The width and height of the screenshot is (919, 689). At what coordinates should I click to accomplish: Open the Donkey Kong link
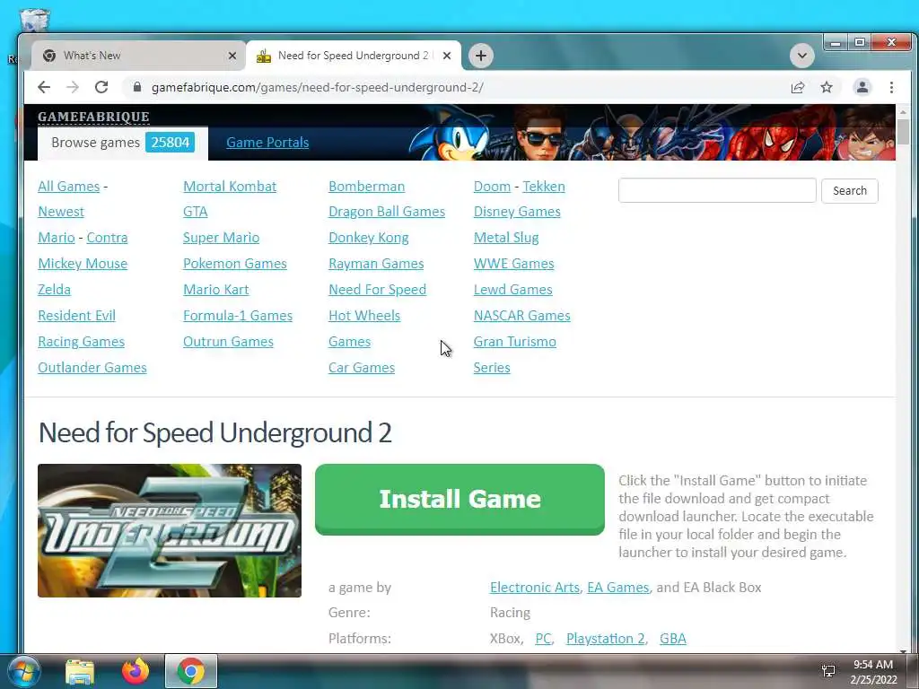[368, 237]
